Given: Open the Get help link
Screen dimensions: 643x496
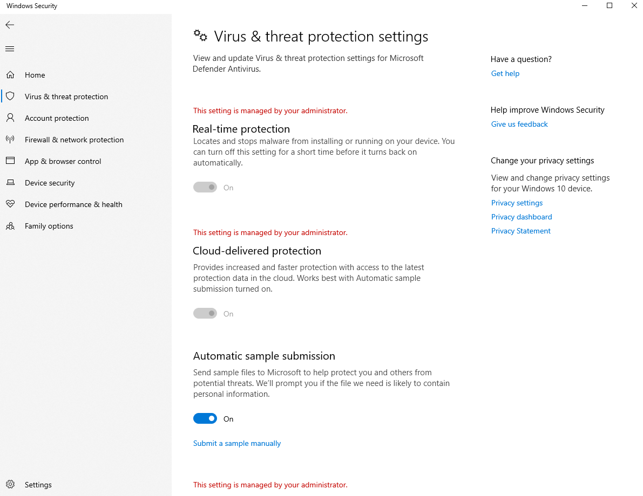Looking at the screenshot, I should pos(505,73).
